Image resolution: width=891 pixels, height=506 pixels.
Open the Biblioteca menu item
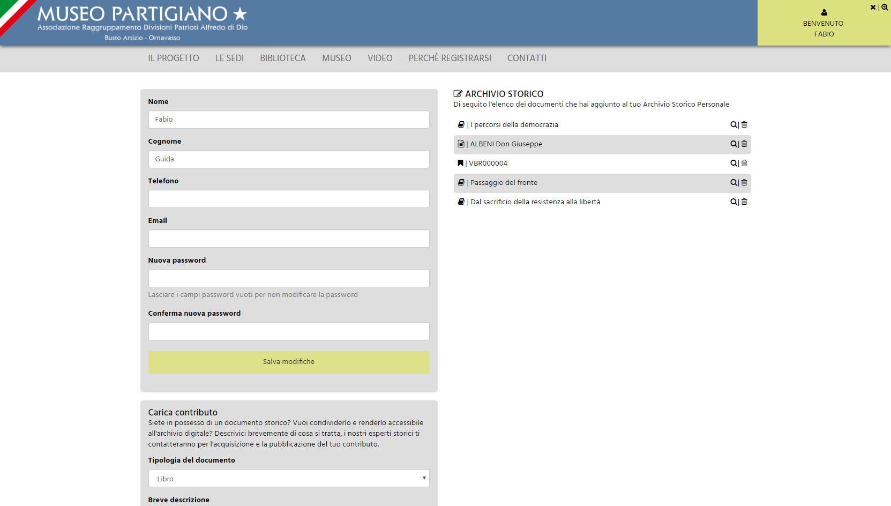click(283, 58)
